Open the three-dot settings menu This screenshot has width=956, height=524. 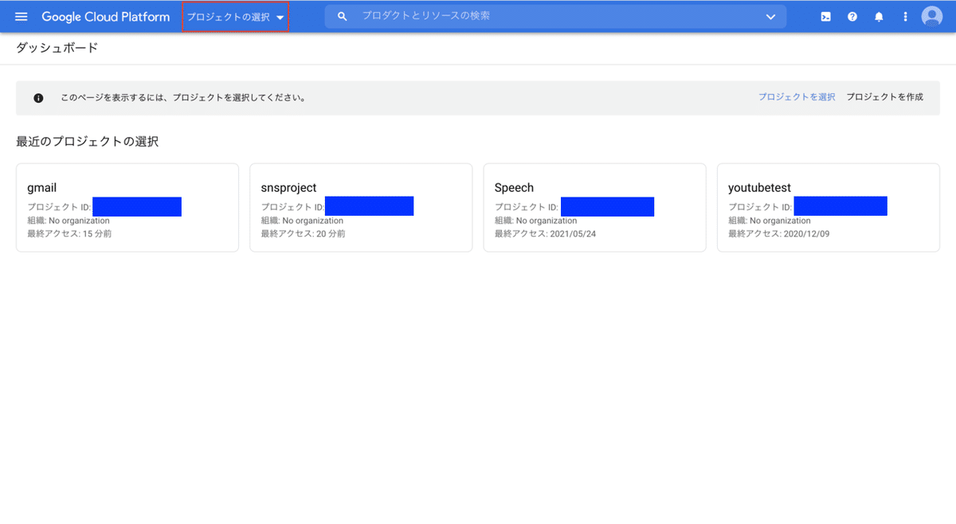coord(905,17)
